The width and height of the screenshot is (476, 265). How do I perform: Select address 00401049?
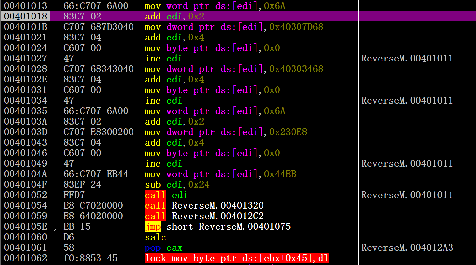[25, 163]
